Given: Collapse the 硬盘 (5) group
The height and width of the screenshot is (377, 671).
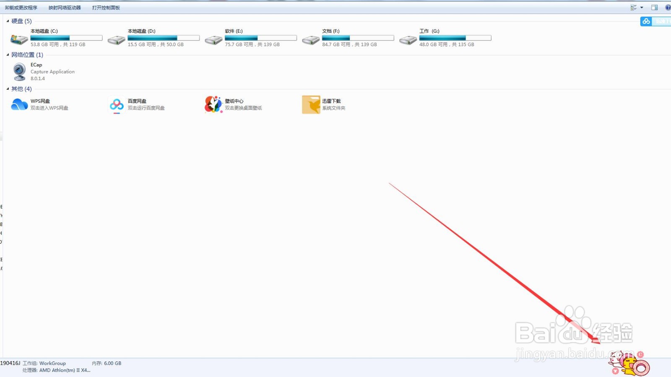Looking at the screenshot, I should pos(8,21).
